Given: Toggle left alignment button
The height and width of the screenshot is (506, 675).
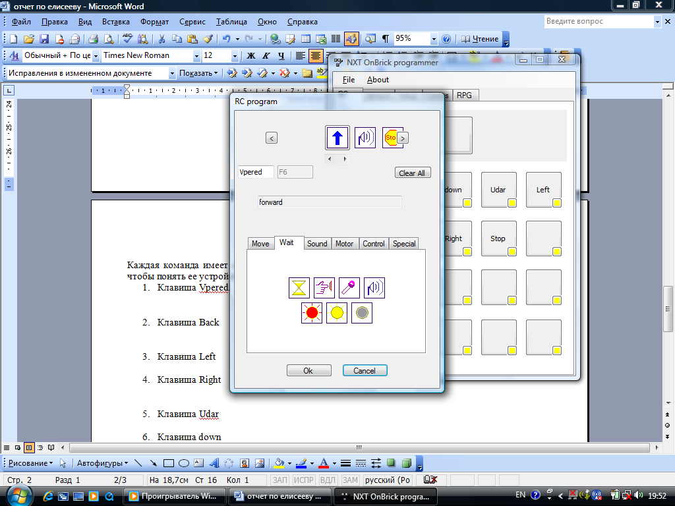Looking at the screenshot, I should click(301, 55).
